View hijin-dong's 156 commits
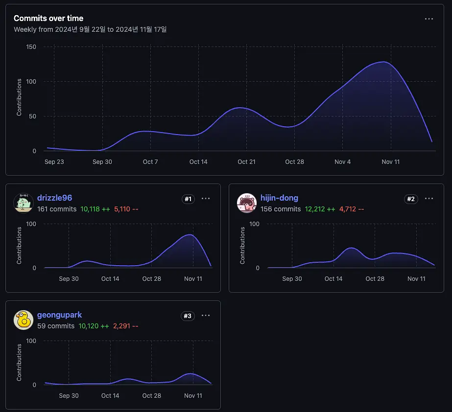This screenshot has height=412, width=452. [281, 209]
